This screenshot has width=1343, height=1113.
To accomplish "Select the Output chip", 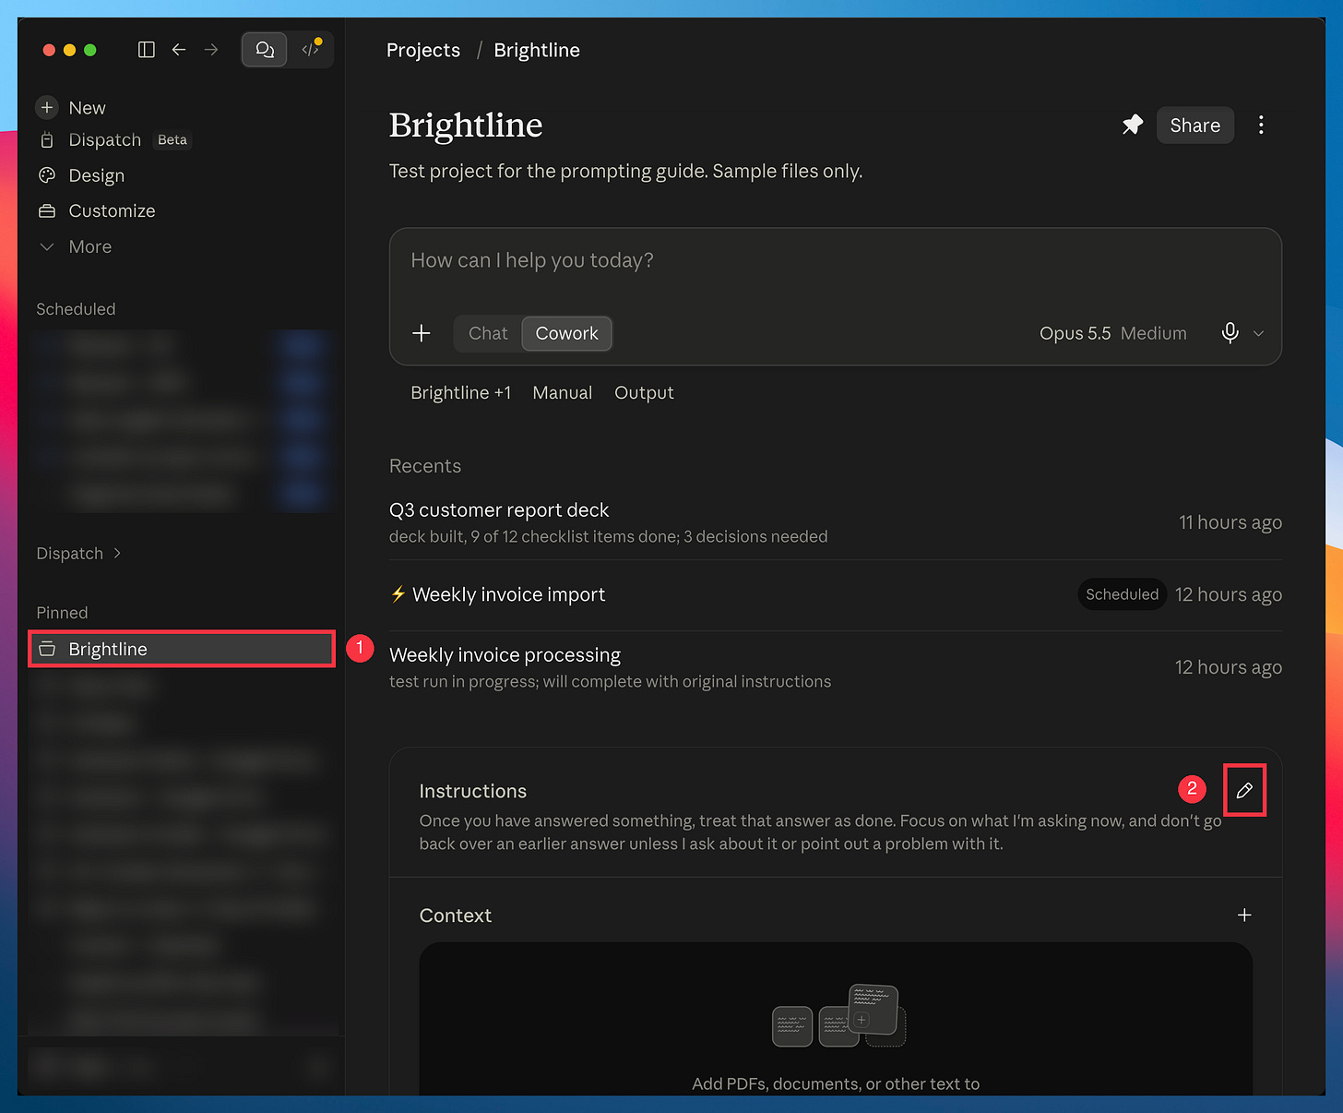I will click(x=644, y=393).
